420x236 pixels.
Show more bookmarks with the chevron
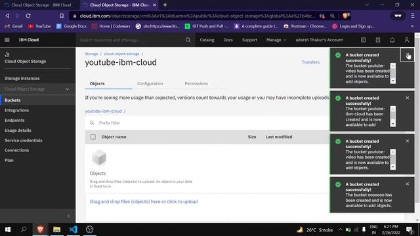412,26
